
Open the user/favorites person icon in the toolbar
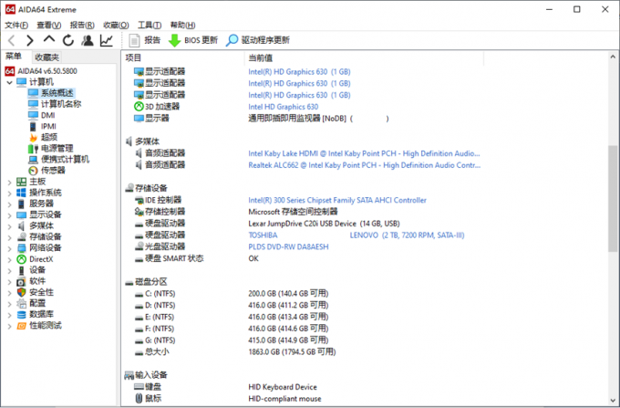click(88, 40)
